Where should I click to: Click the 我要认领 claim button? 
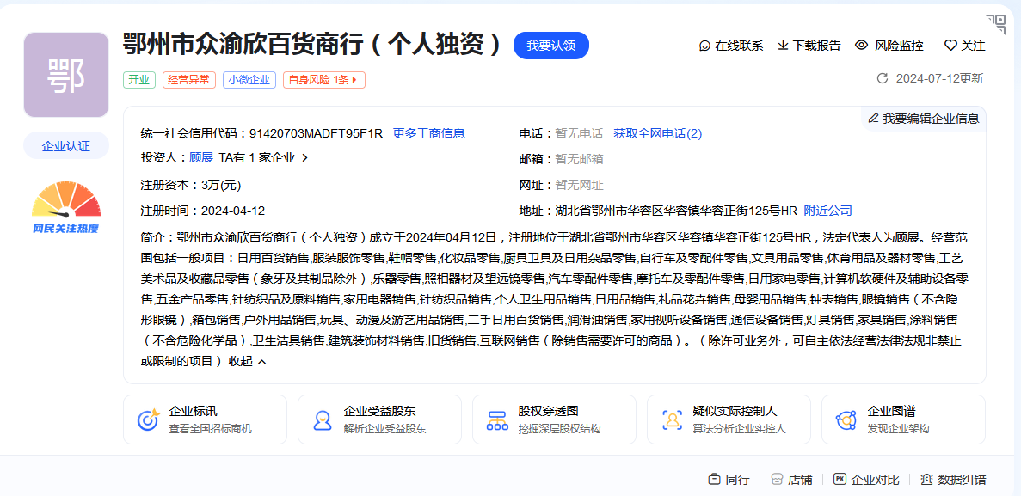click(550, 46)
